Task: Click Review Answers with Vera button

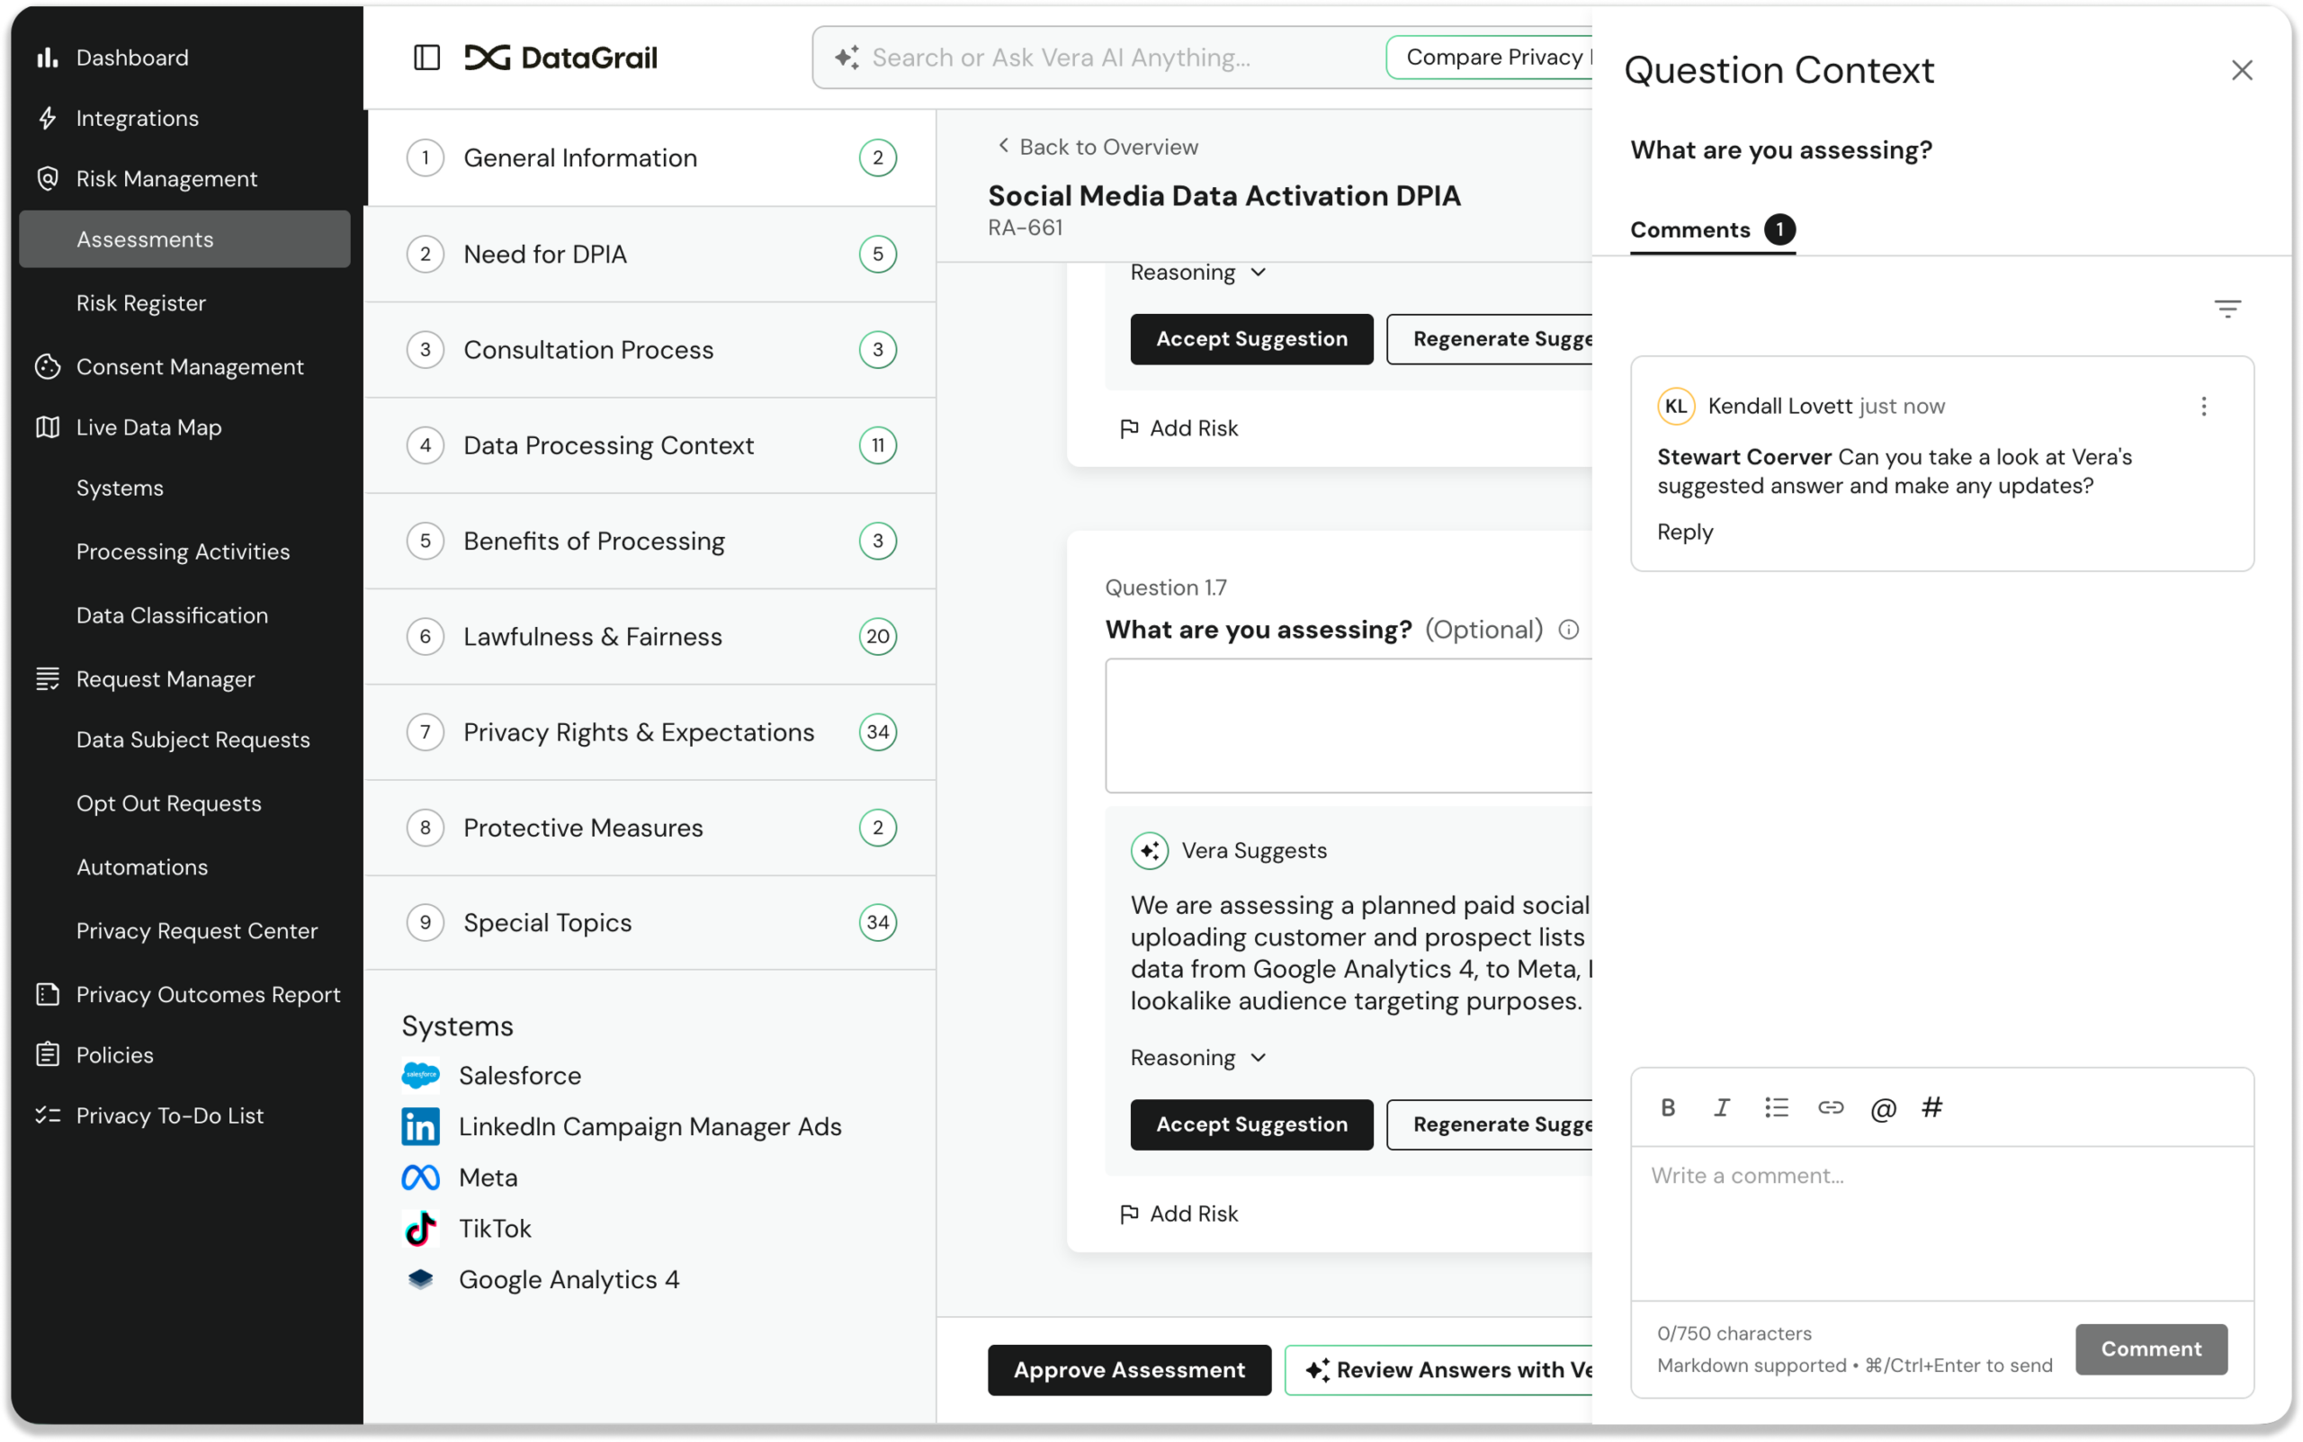Action: [x=1439, y=1369]
